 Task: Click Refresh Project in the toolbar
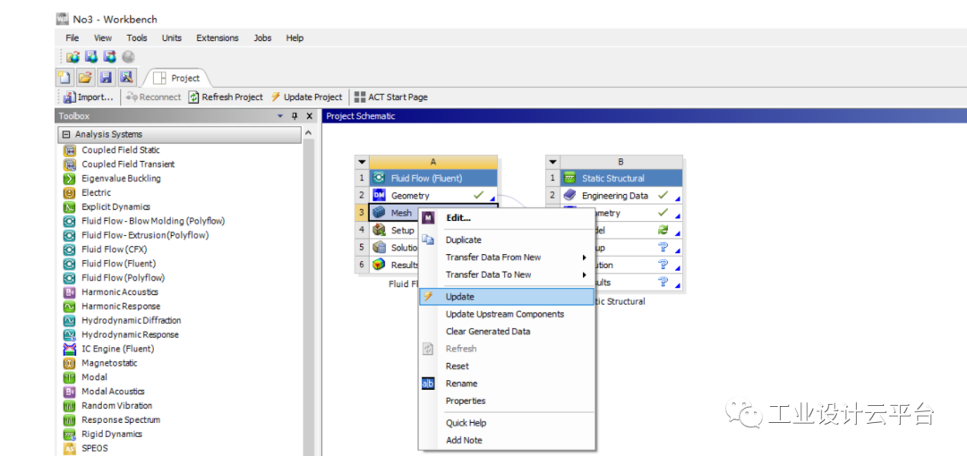coord(226,97)
